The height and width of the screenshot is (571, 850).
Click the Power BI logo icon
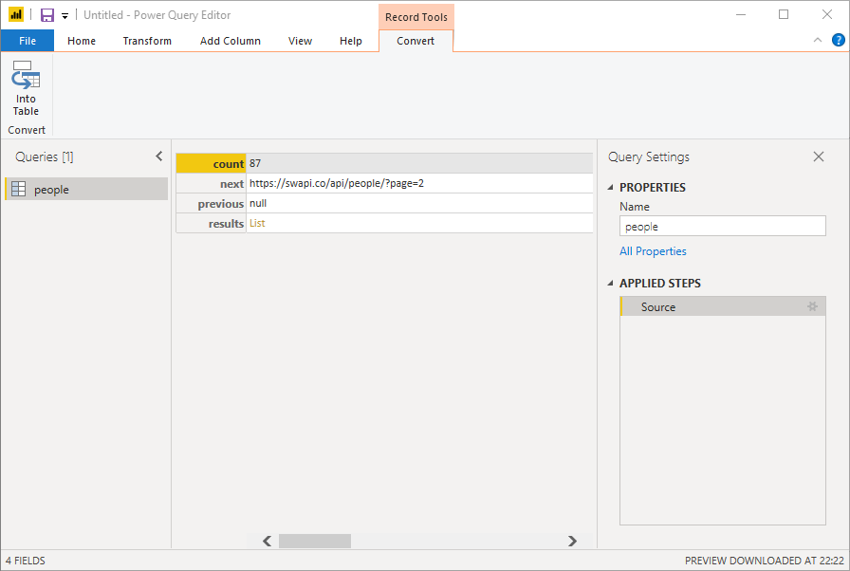[16, 14]
